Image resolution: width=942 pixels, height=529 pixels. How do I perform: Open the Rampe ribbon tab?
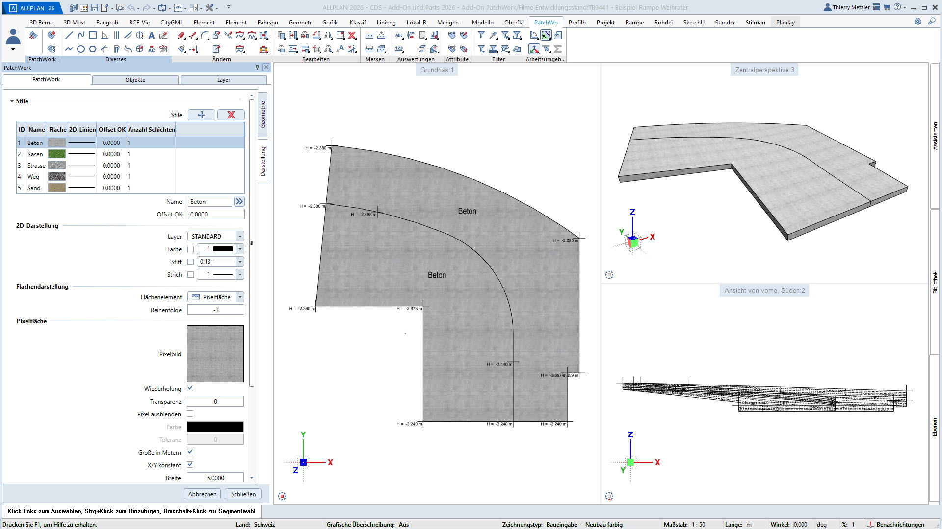634,22
